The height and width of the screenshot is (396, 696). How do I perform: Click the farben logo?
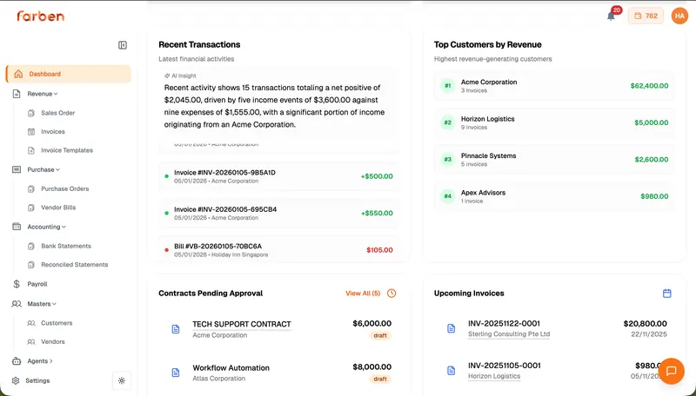pos(40,16)
